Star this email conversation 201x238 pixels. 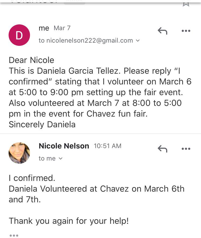pyautogui.click(x=186, y=3)
